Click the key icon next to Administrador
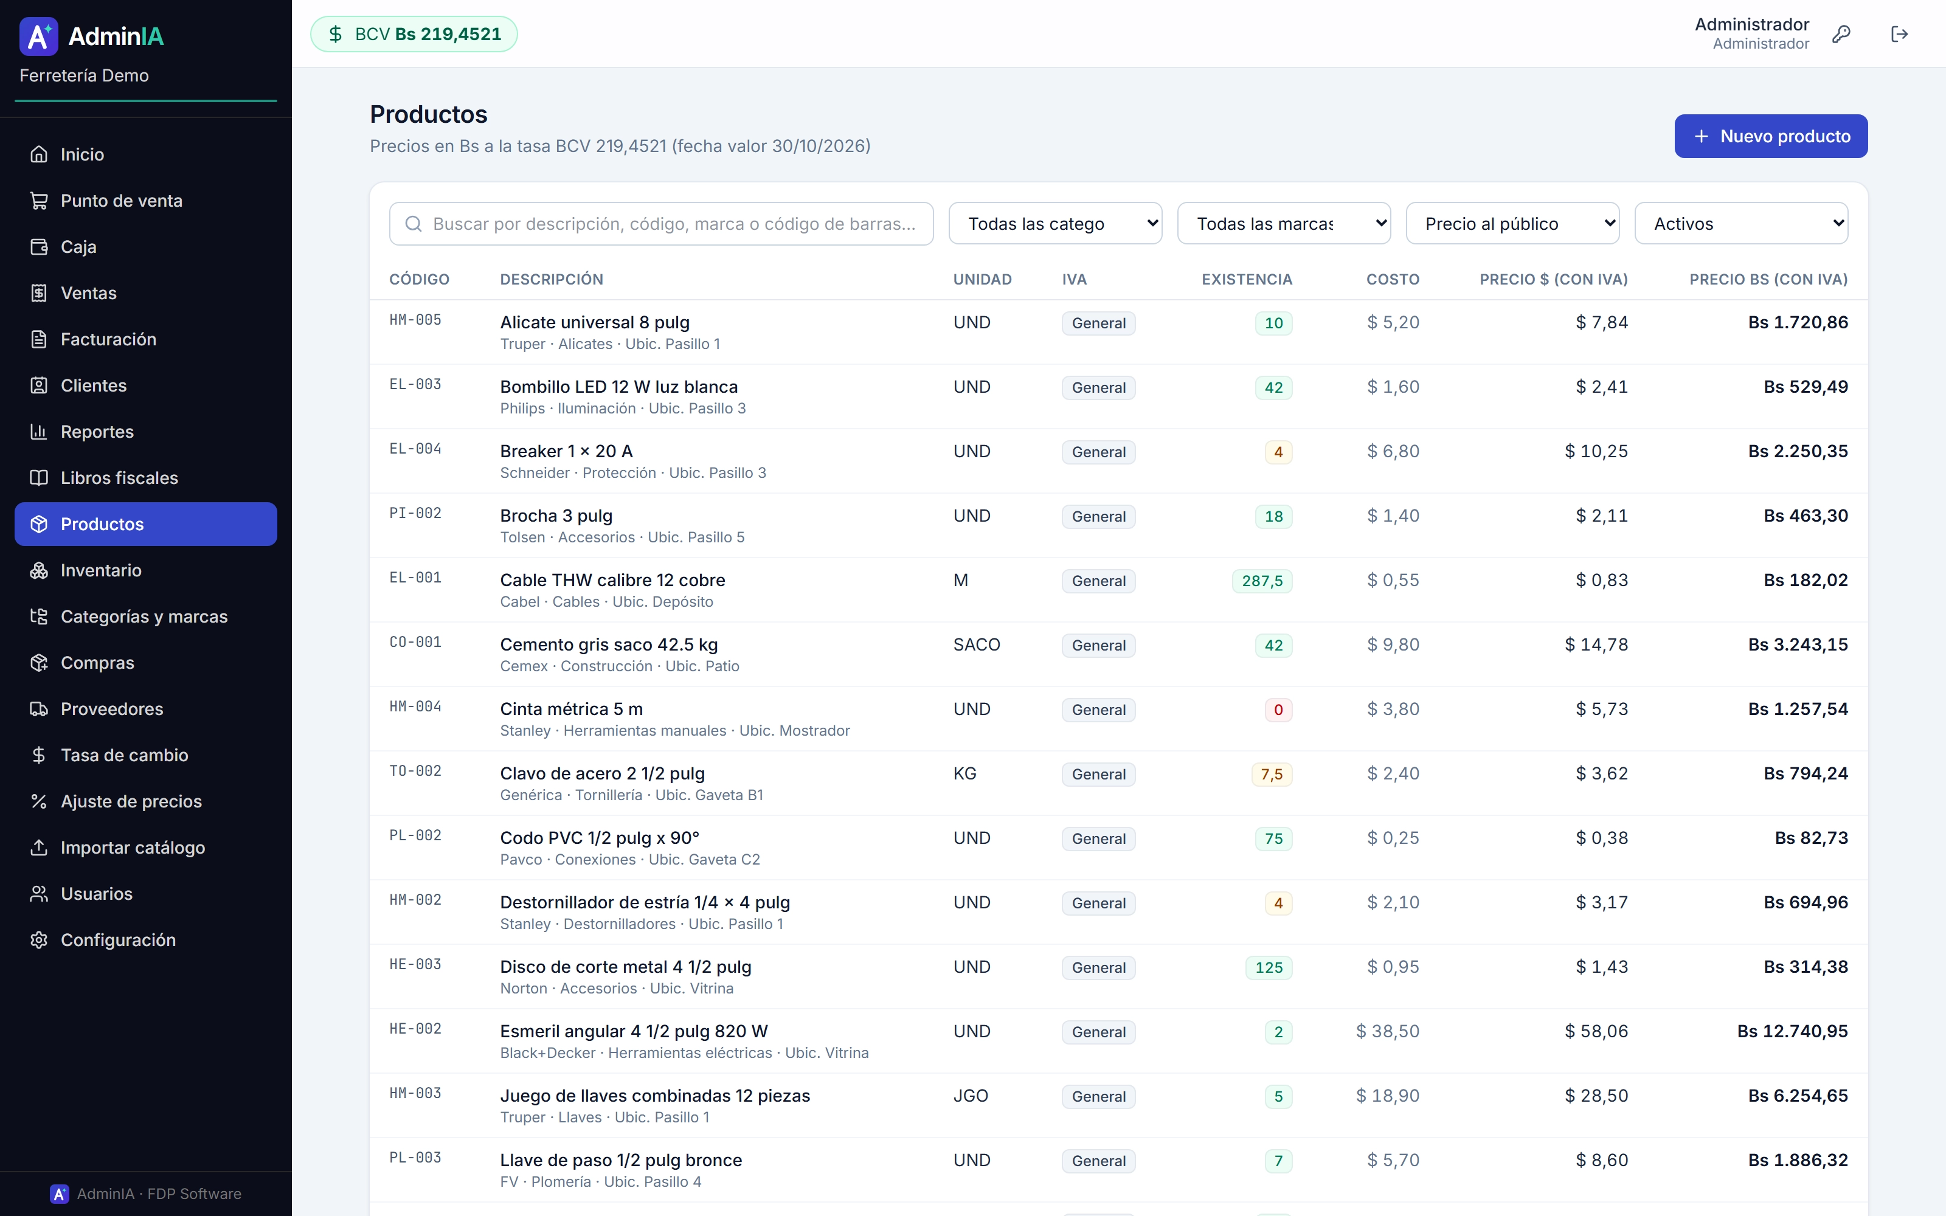The height and width of the screenshot is (1216, 1946). tap(1841, 34)
